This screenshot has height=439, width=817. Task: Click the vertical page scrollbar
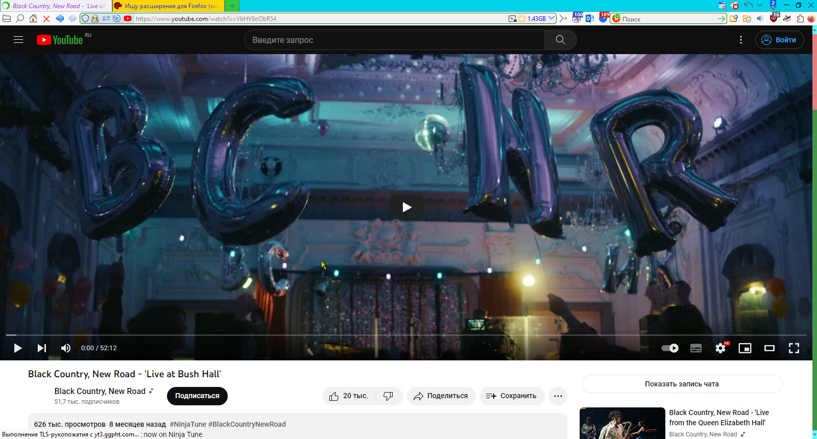814,232
